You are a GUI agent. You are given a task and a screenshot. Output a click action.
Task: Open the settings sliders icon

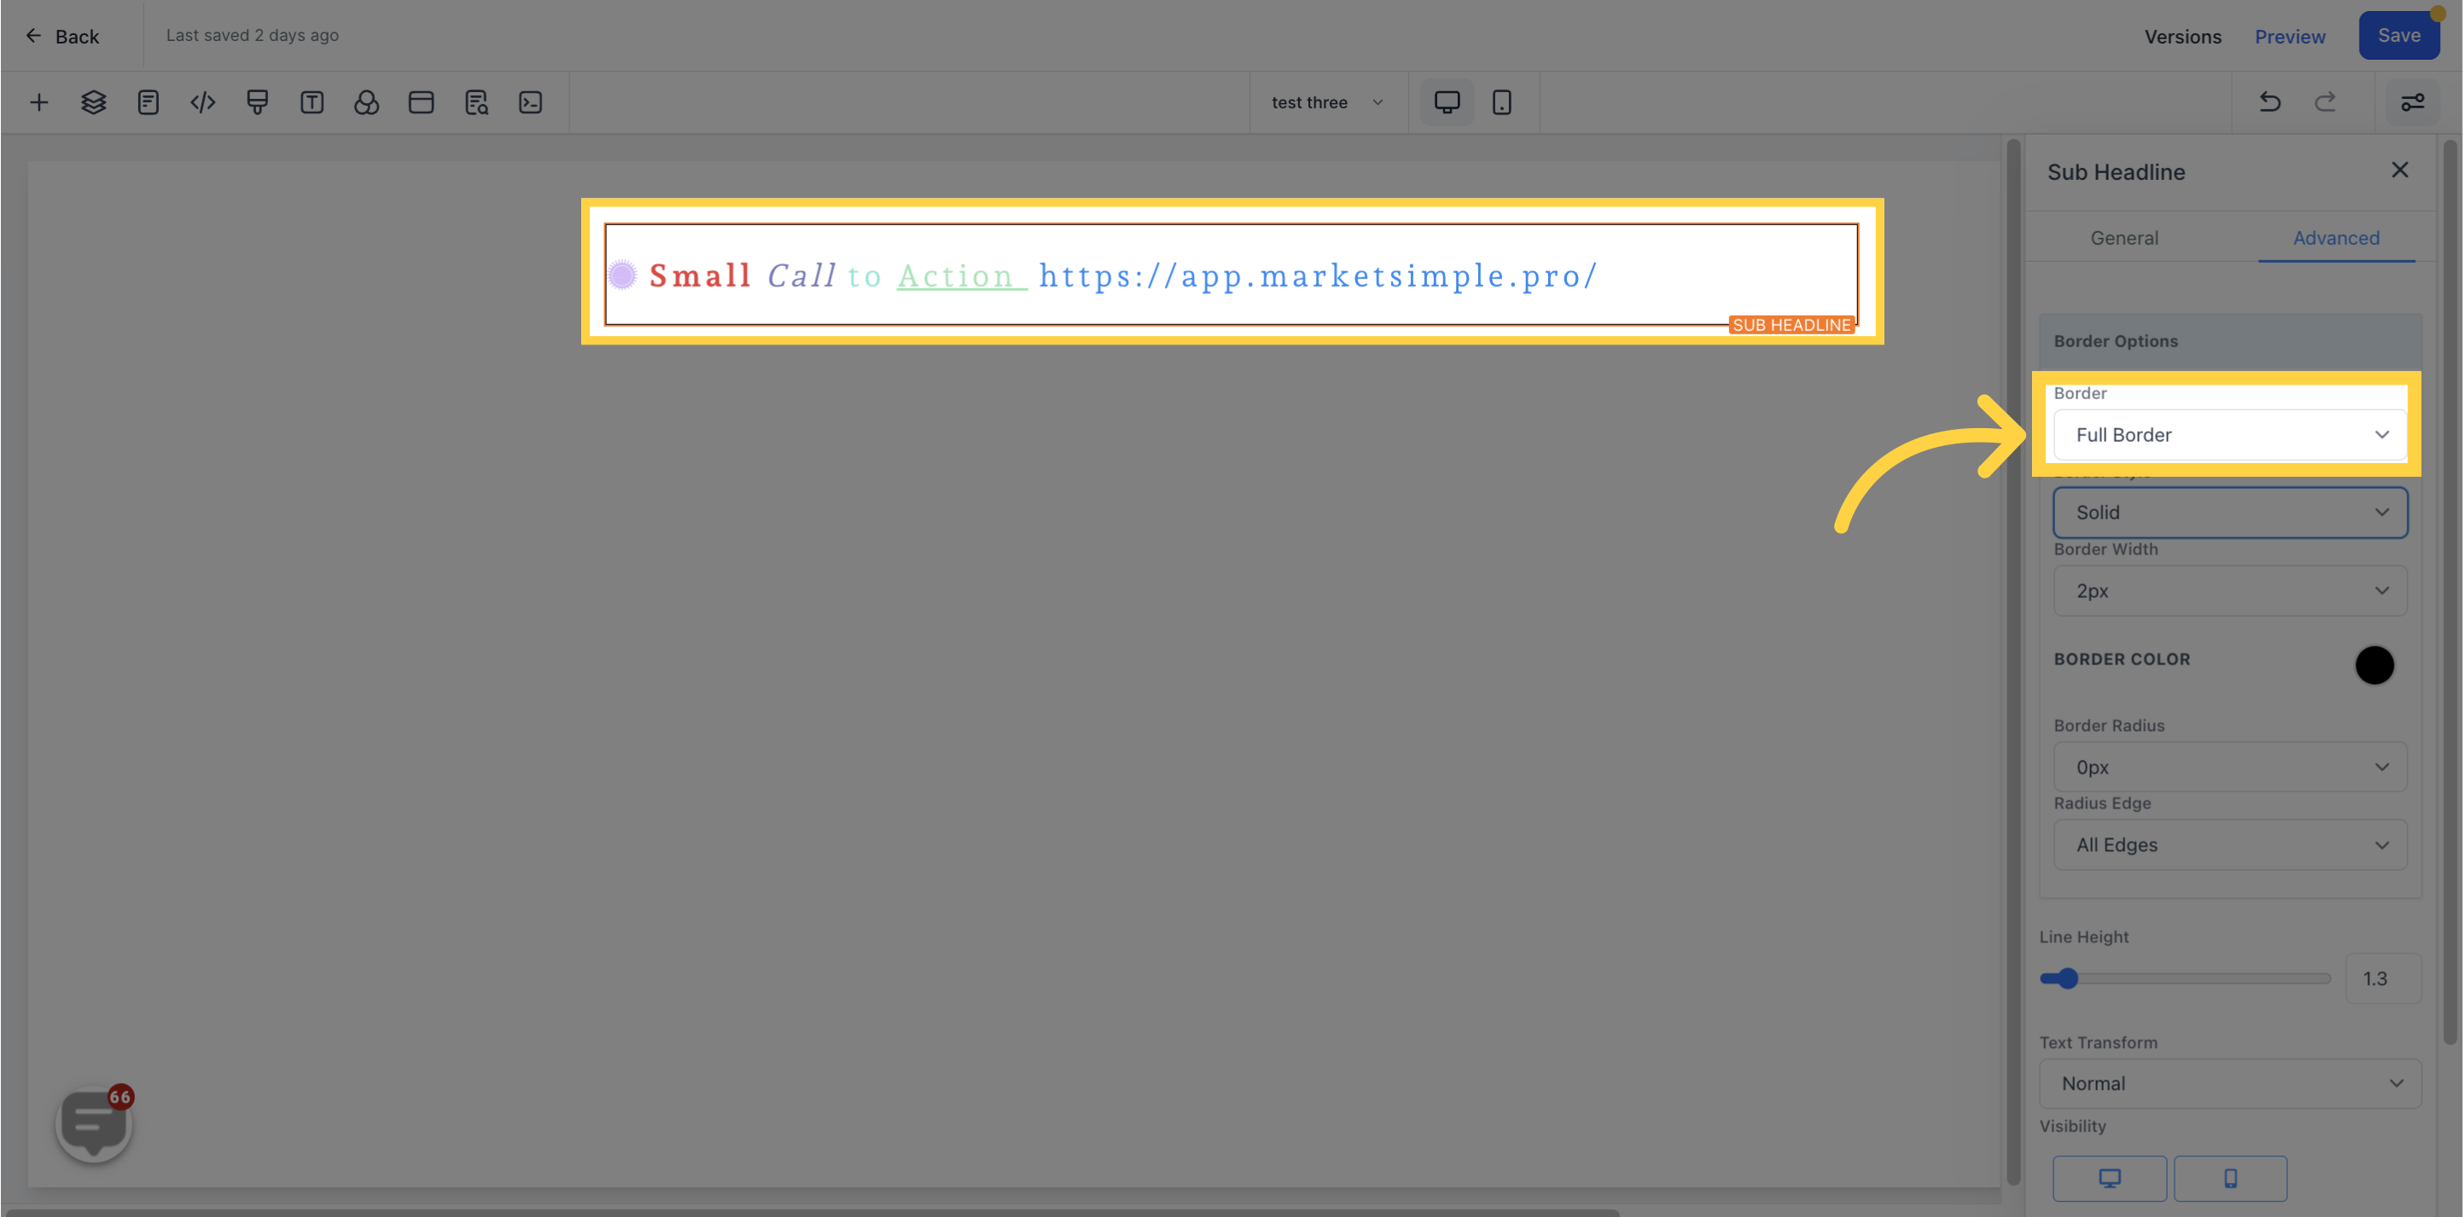coord(2413,102)
